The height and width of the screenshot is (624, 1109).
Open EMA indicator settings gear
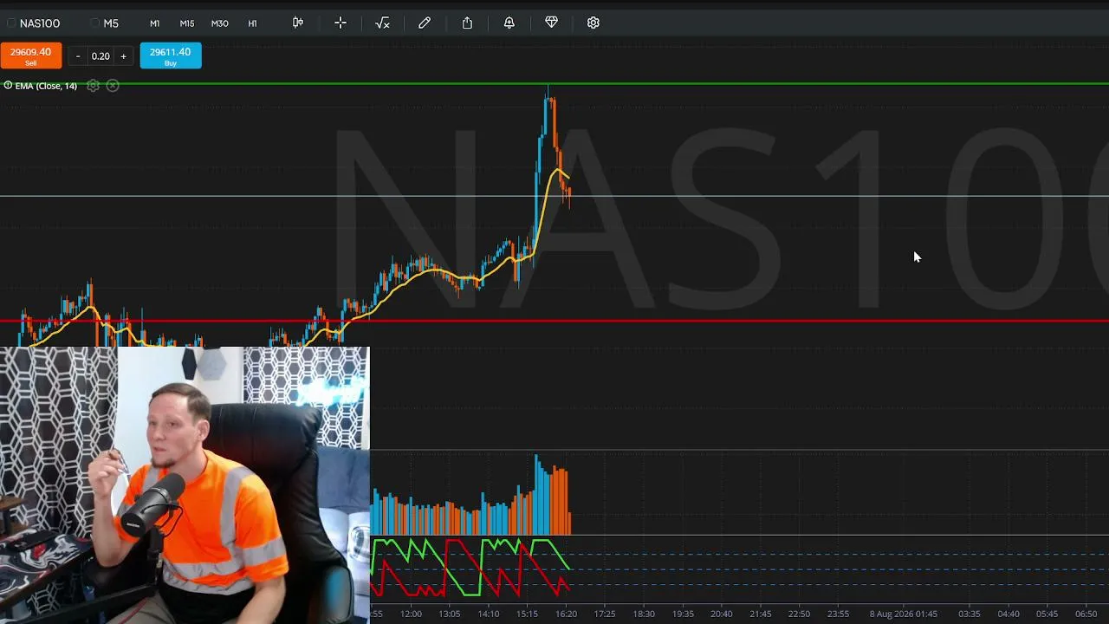tap(94, 86)
